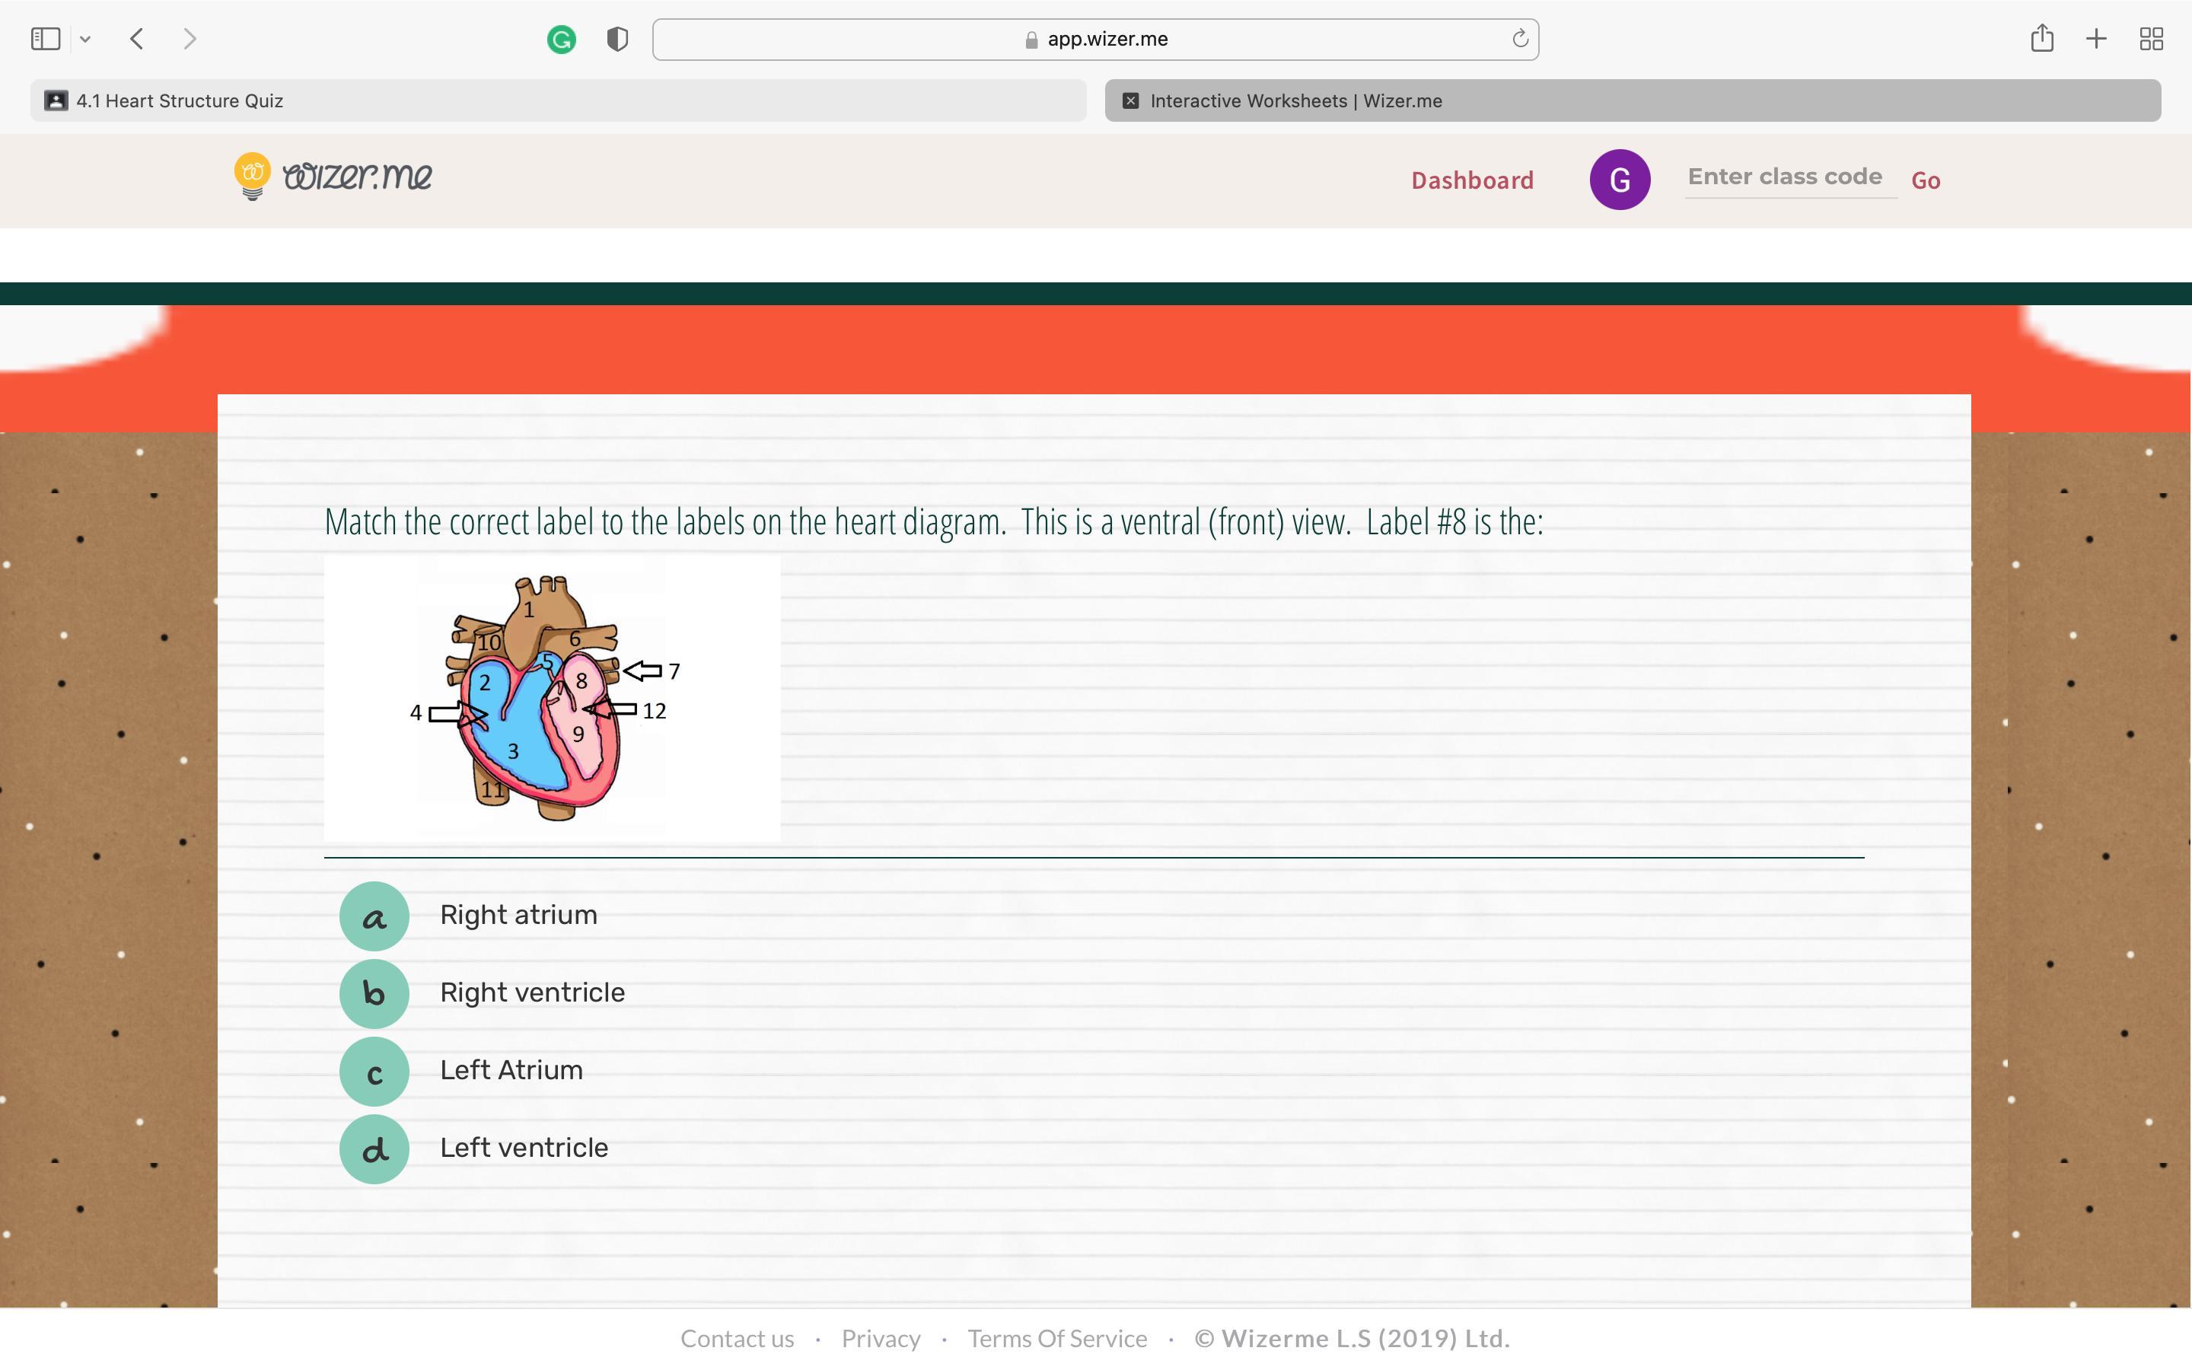Click the Safari sidebar toggle icon
The height and width of the screenshot is (1370, 2192).
pos(46,39)
